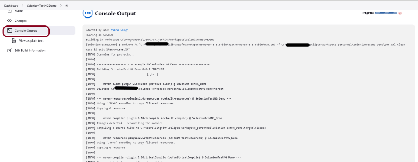The width and height of the screenshot is (418, 162).
Task: Go to SeleniumTestNGDemo project breadcrumb
Action: click(42, 6)
